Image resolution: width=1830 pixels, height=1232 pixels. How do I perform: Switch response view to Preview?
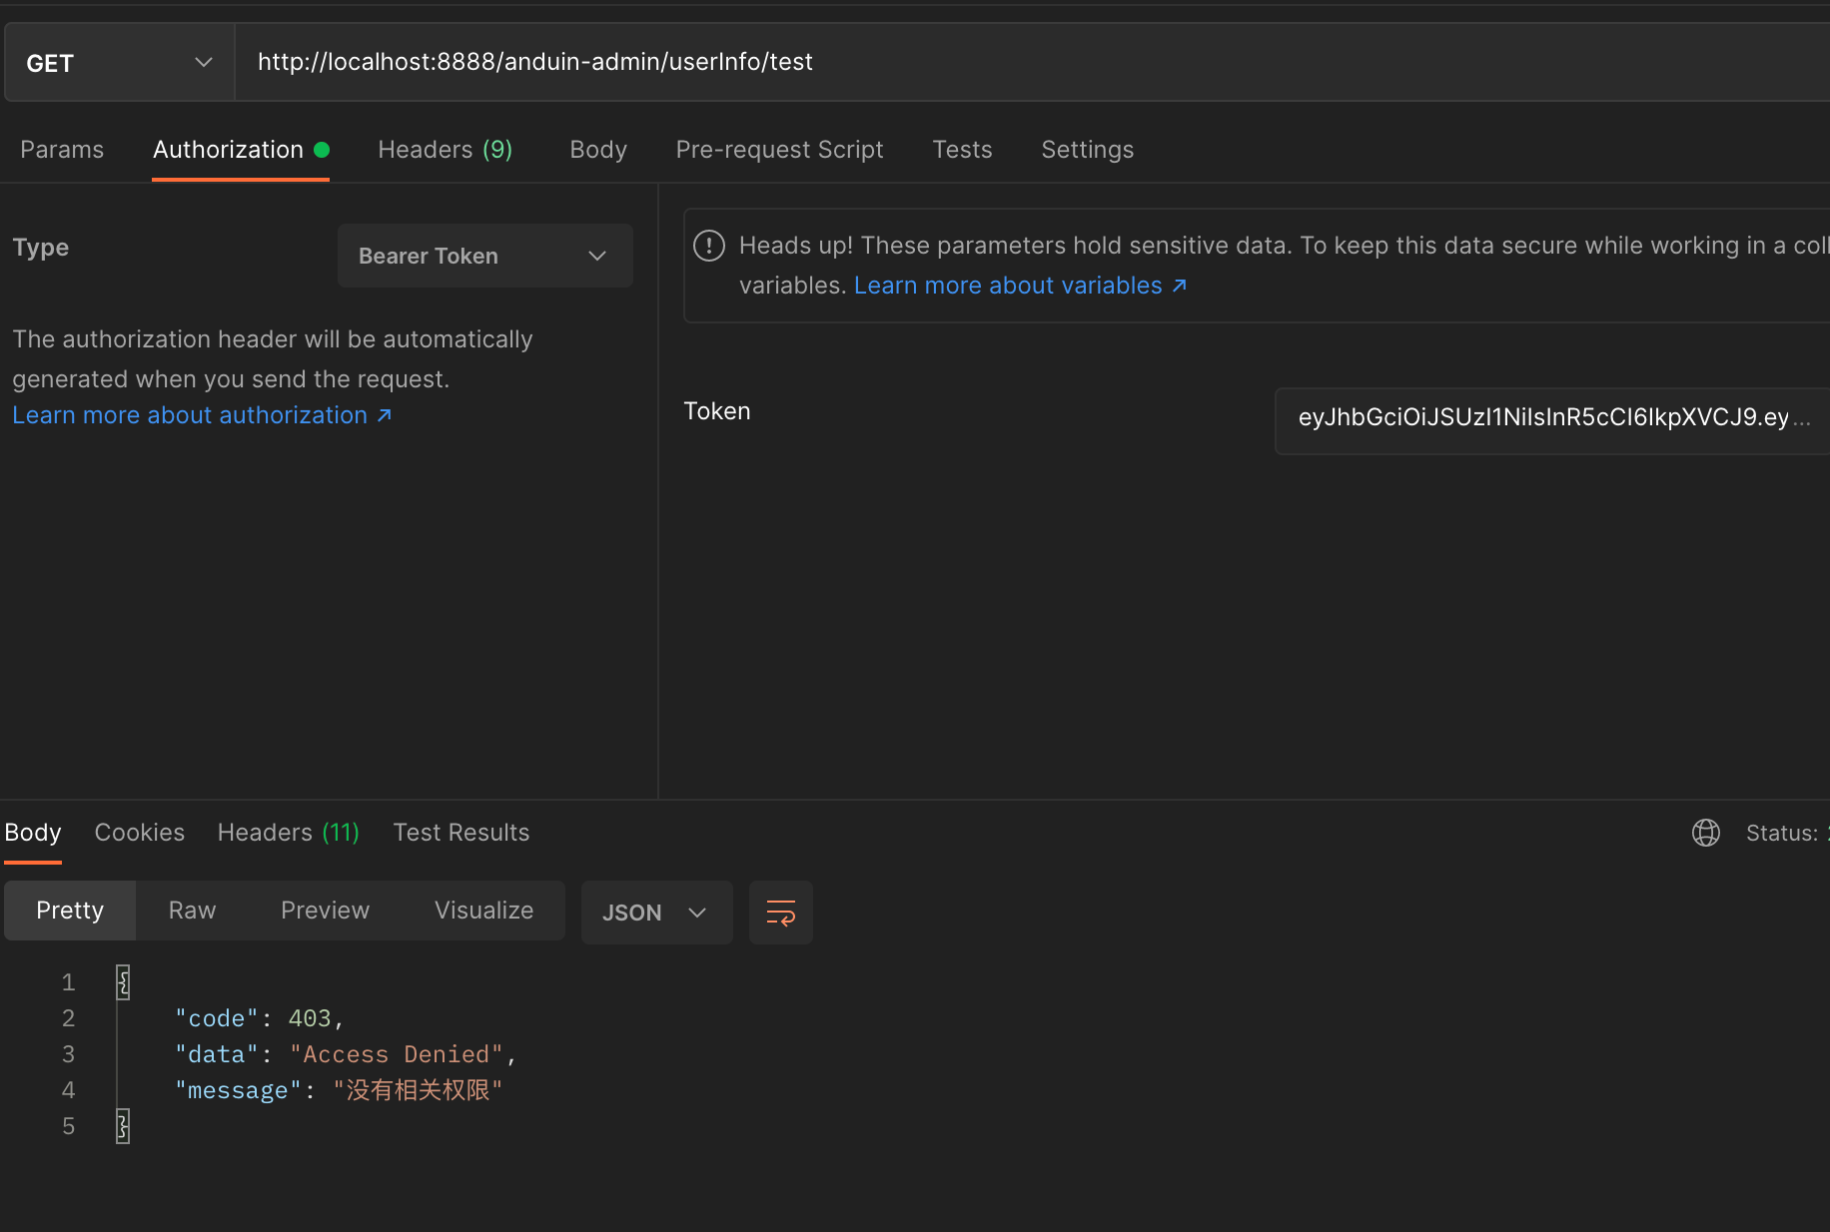[x=325, y=911]
